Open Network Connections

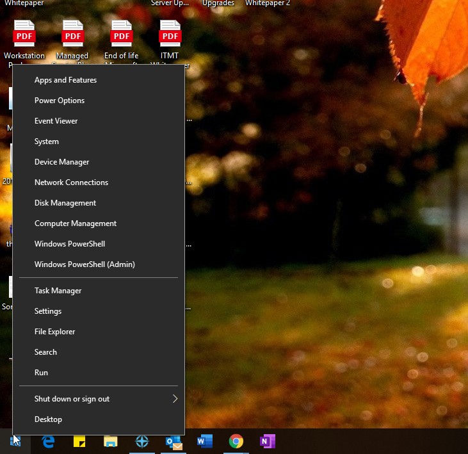coord(99,182)
